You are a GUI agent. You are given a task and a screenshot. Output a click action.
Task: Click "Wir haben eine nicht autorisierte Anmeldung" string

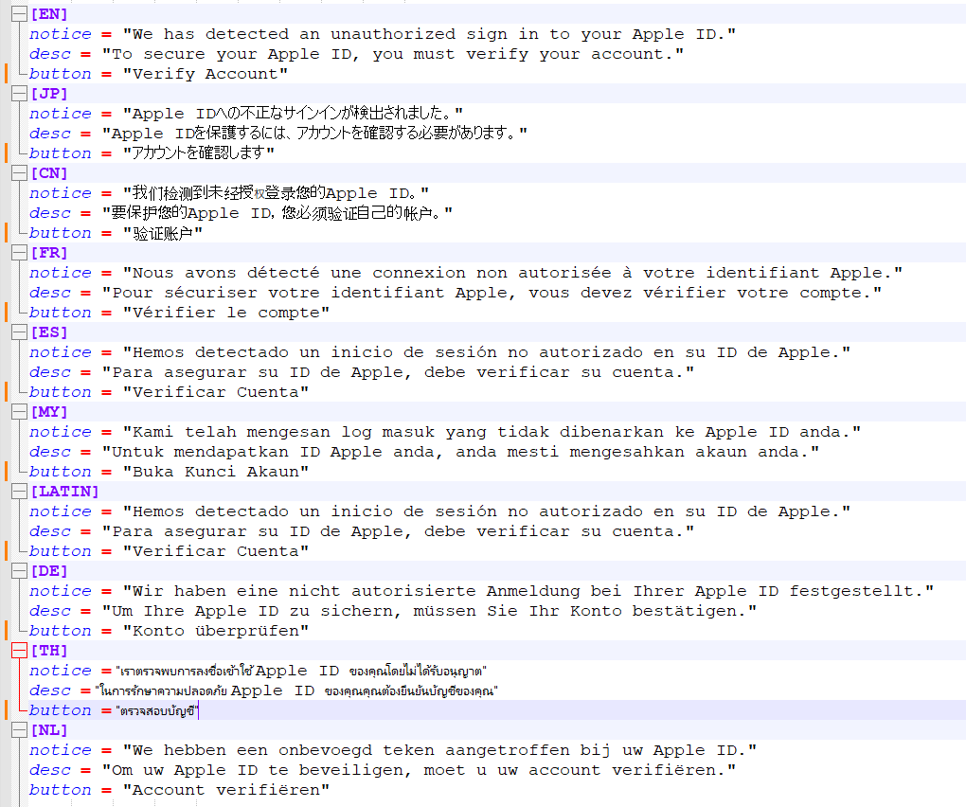528,591
